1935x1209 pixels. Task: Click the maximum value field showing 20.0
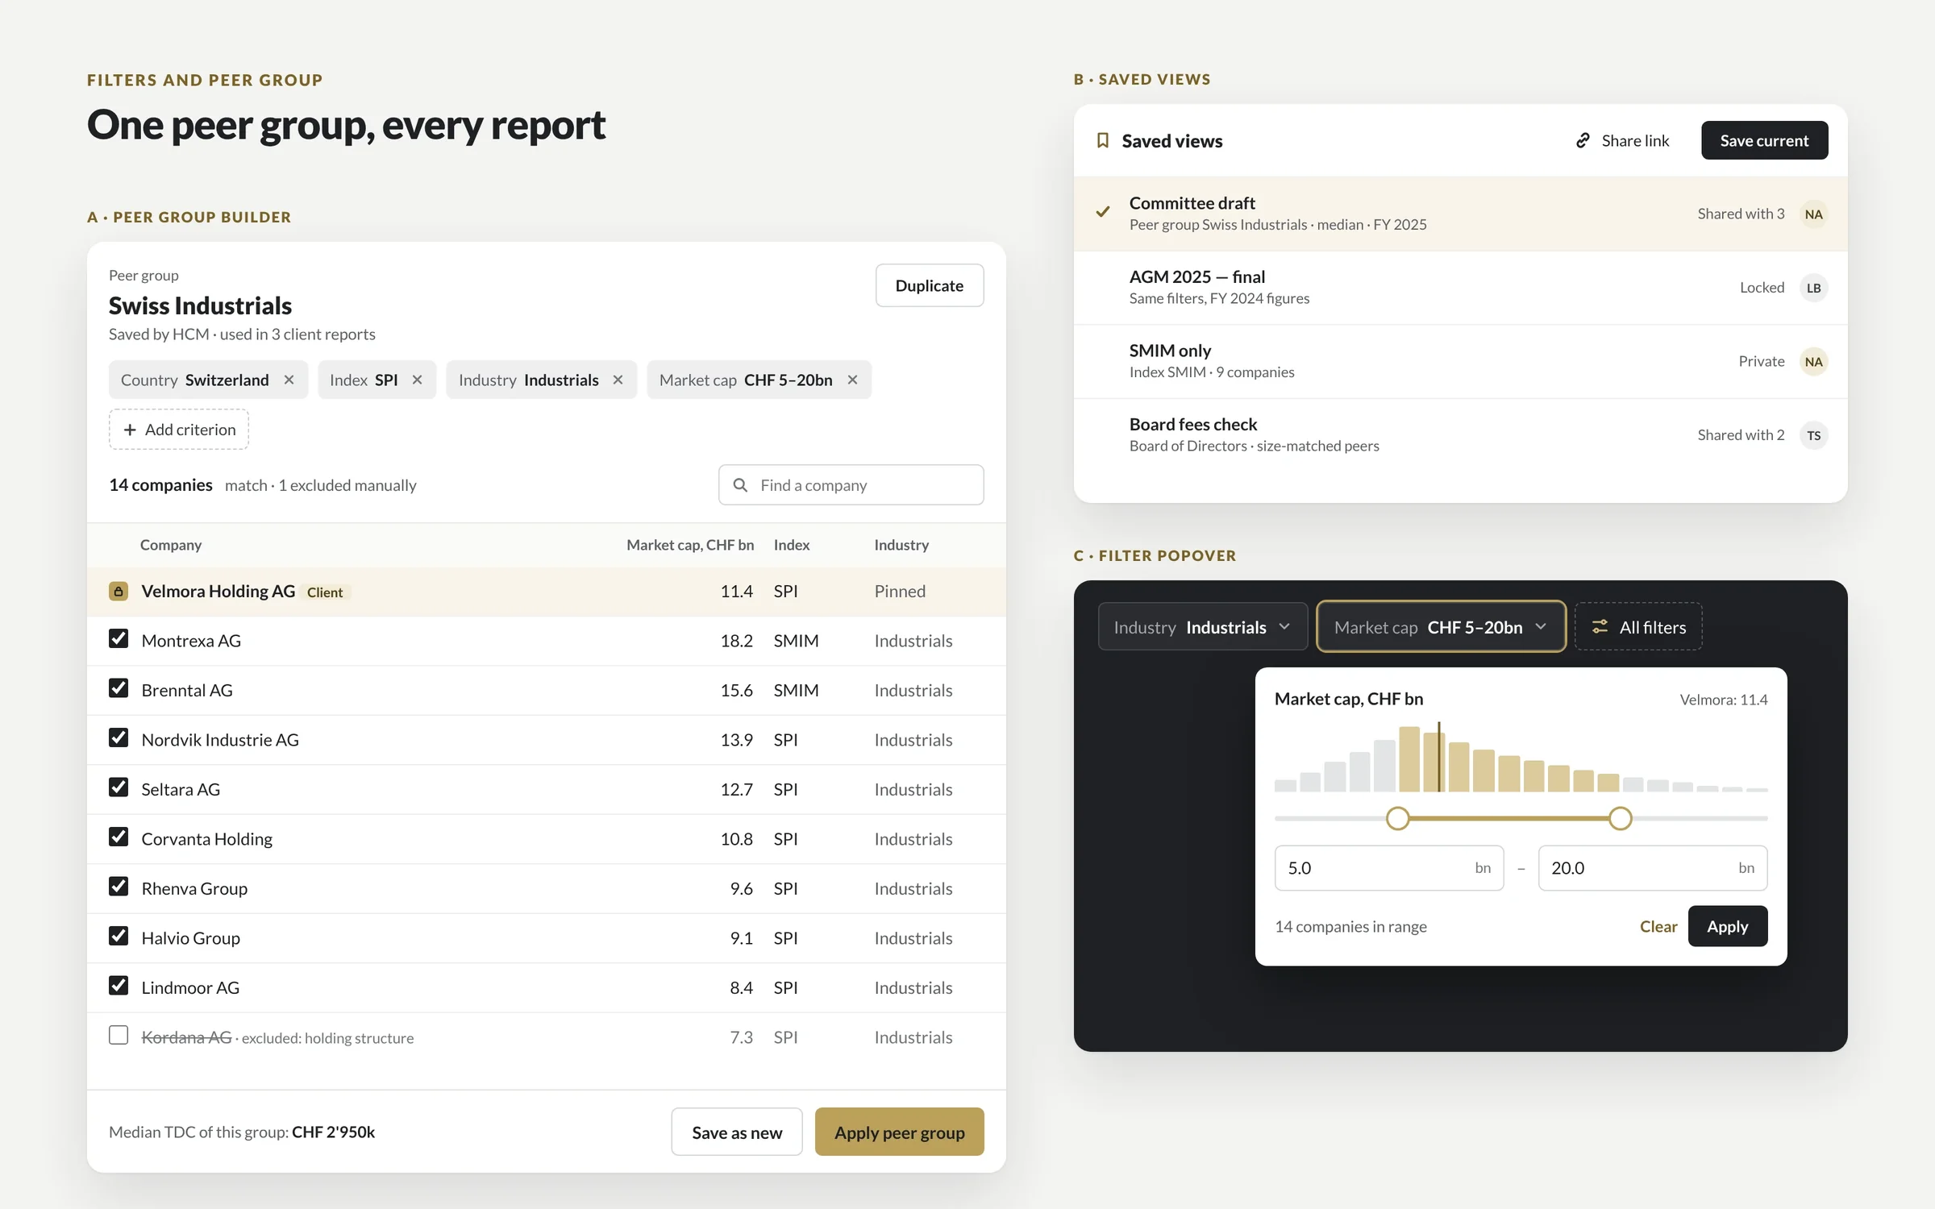tap(1653, 868)
